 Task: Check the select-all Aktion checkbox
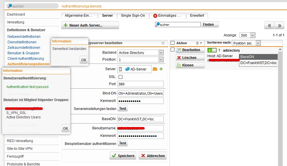click(173, 43)
